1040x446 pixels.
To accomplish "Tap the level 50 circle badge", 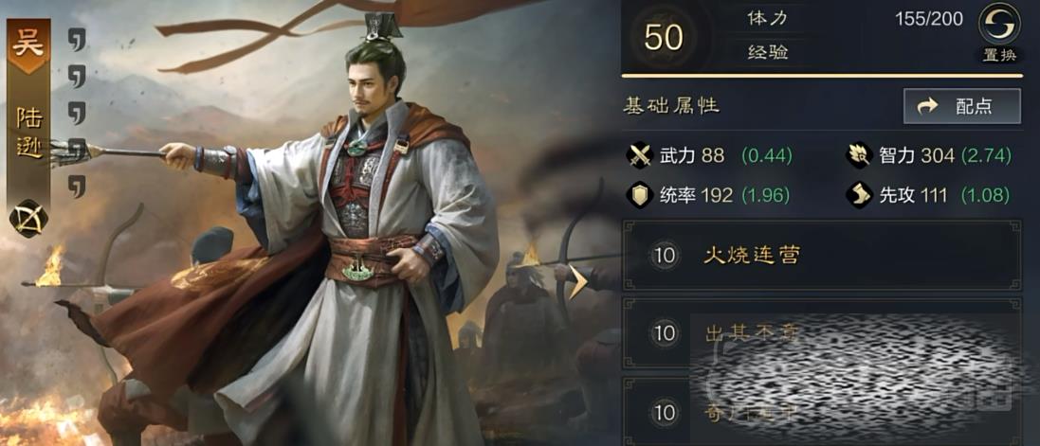I will click(x=664, y=38).
